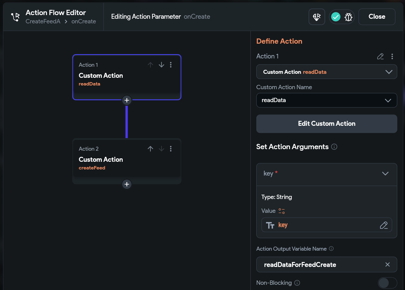Click the Type: String label

(x=277, y=197)
